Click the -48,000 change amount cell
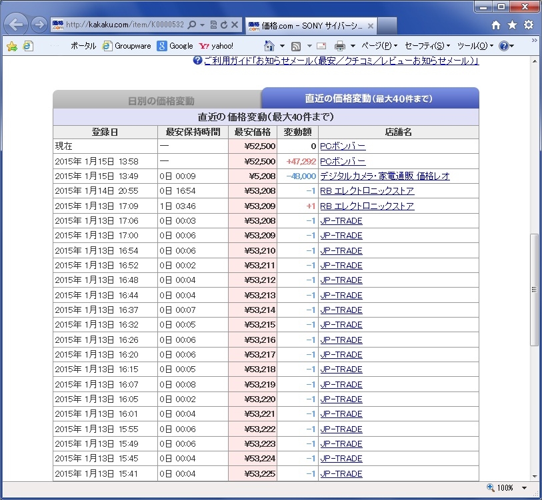Image resolution: width=542 pixels, height=500 pixels. click(297, 176)
